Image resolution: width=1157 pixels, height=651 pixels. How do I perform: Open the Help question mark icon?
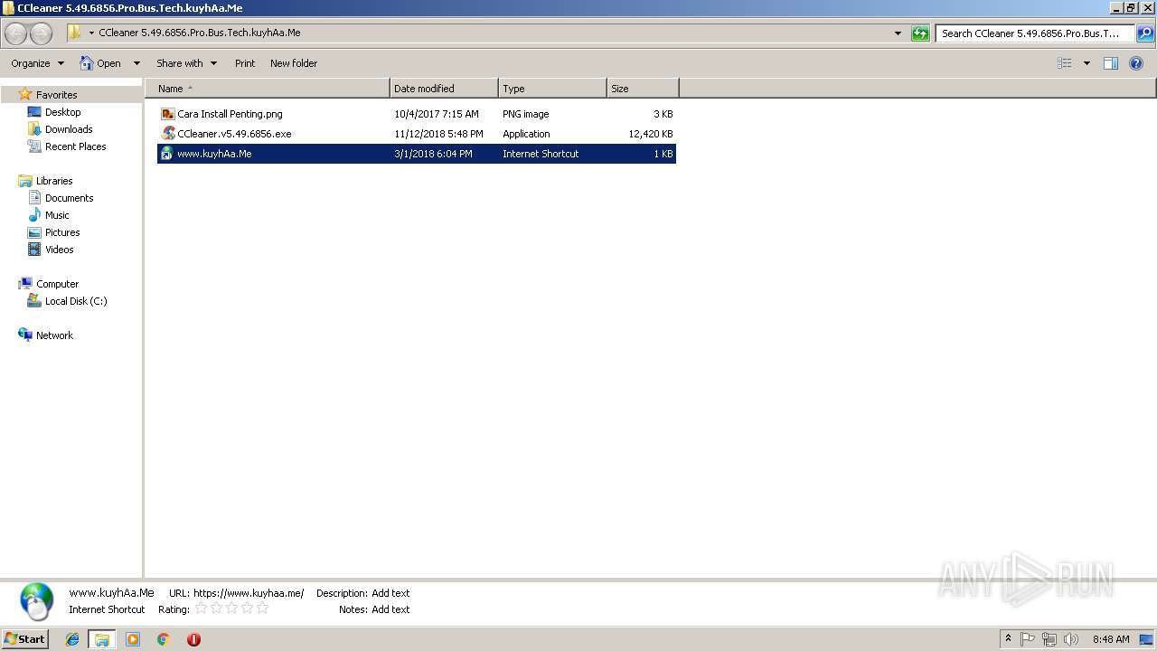tap(1136, 63)
